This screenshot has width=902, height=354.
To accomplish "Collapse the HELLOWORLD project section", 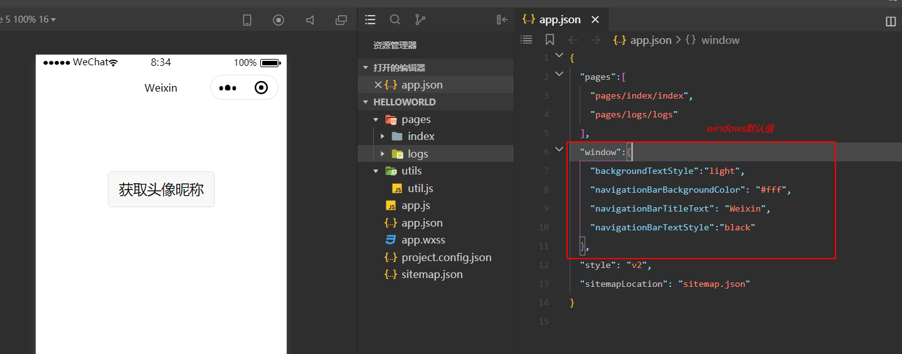I will click(366, 102).
